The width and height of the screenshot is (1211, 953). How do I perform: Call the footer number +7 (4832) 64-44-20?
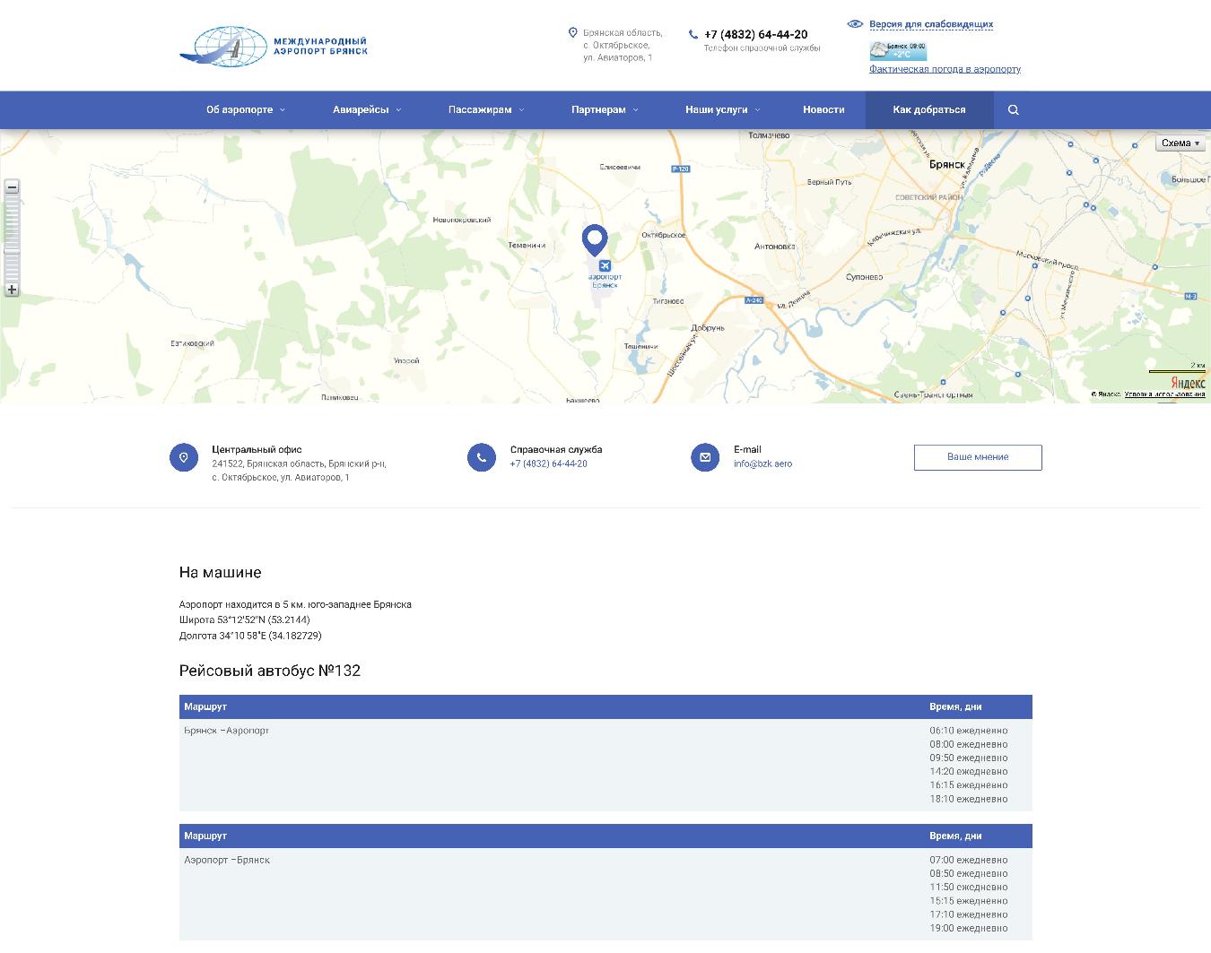(549, 464)
